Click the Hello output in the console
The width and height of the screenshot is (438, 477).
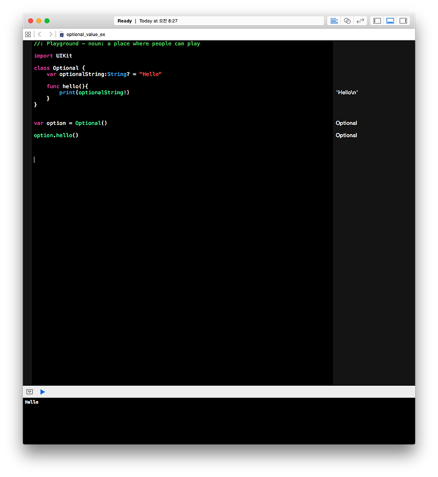(31, 402)
